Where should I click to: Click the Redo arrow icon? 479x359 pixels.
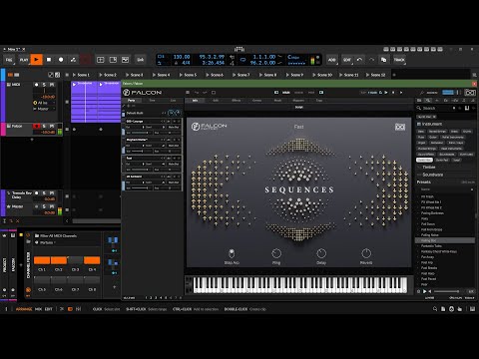coord(371,60)
